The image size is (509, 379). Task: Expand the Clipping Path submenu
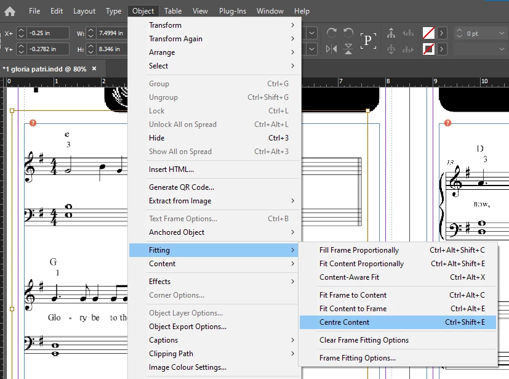click(214, 354)
